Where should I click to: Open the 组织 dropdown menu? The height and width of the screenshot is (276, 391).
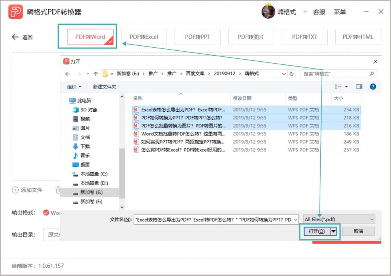pyautogui.click(x=74, y=87)
